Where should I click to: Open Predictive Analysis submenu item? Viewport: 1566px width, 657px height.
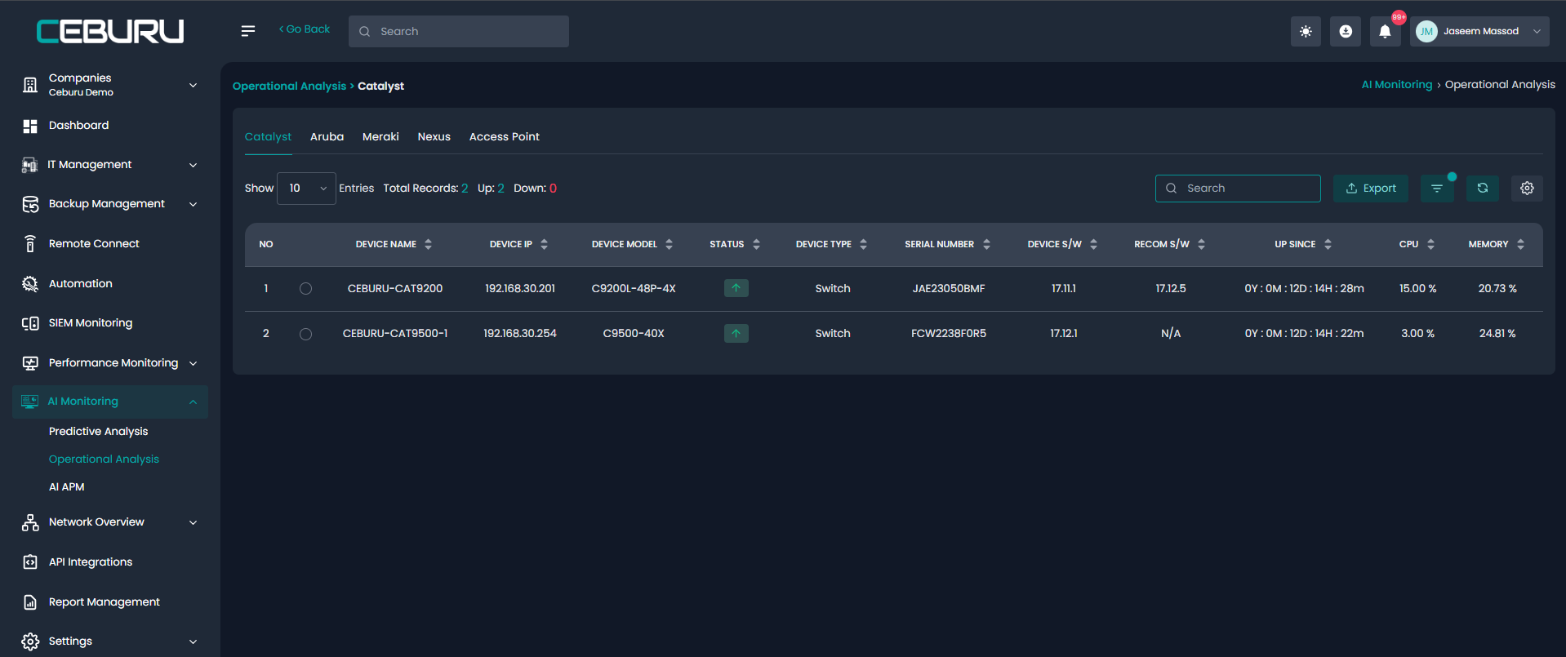(98, 431)
